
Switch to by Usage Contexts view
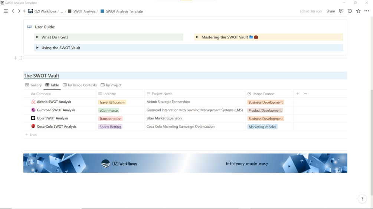(80, 85)
